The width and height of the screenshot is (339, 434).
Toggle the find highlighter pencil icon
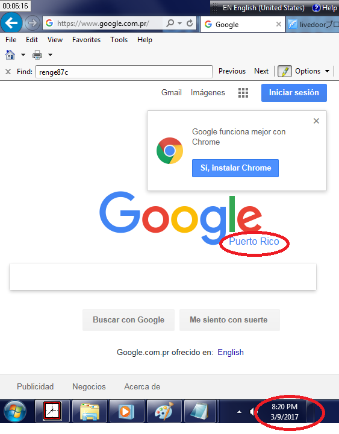pyautogui.click(x=285, y=71)
